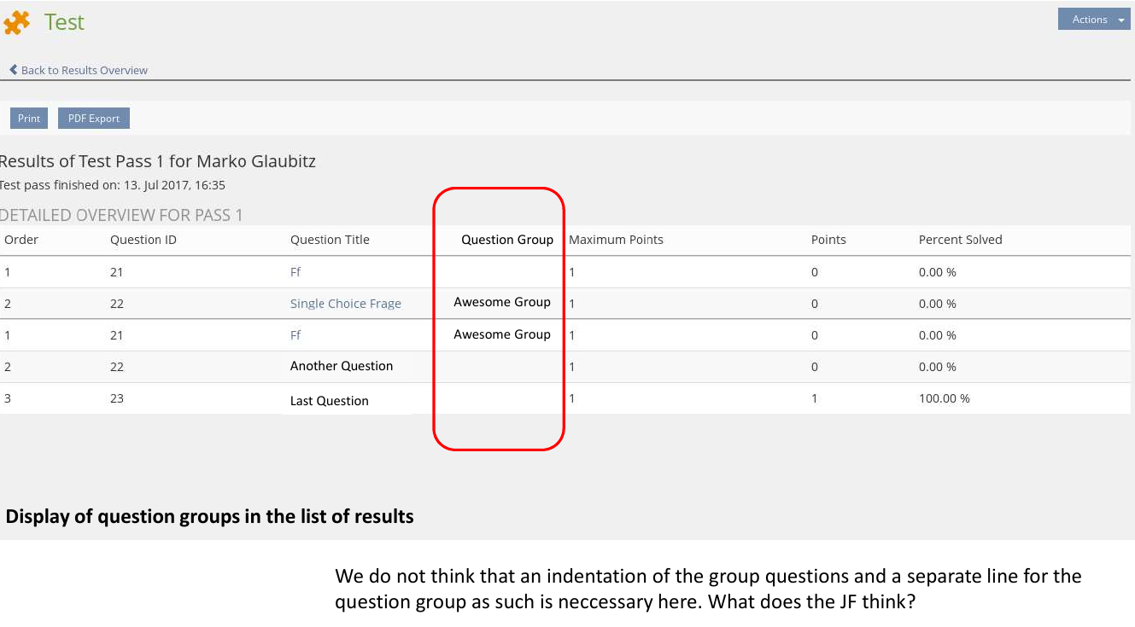This screenshot has width=1135, height=627.
Task: Sort by the Order column header
Action: coord(21,240)
